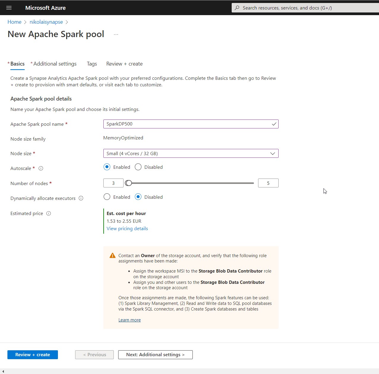
Task: Click the validation checkmark in the pool name field
Action: pos(274,124)
